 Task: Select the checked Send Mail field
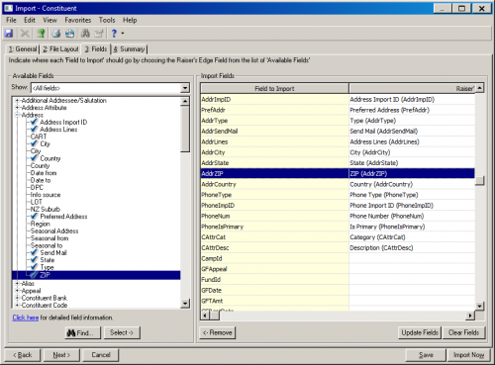coord(53,252)
